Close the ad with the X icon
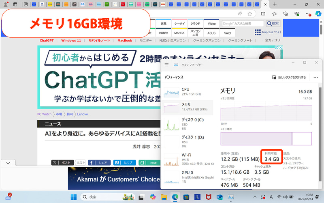Viewport: 324px width, 203px height. click(x=281, y=48)
